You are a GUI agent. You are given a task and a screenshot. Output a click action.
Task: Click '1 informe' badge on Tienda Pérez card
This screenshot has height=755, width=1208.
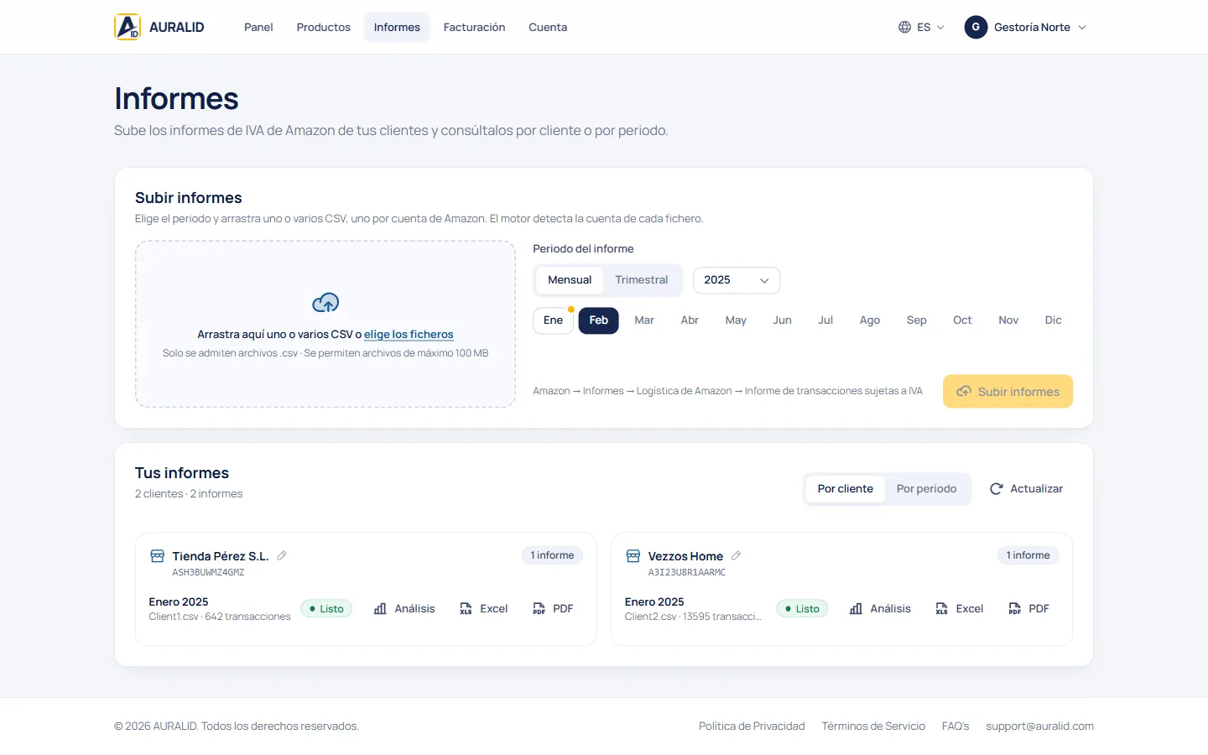coord(552,555)
